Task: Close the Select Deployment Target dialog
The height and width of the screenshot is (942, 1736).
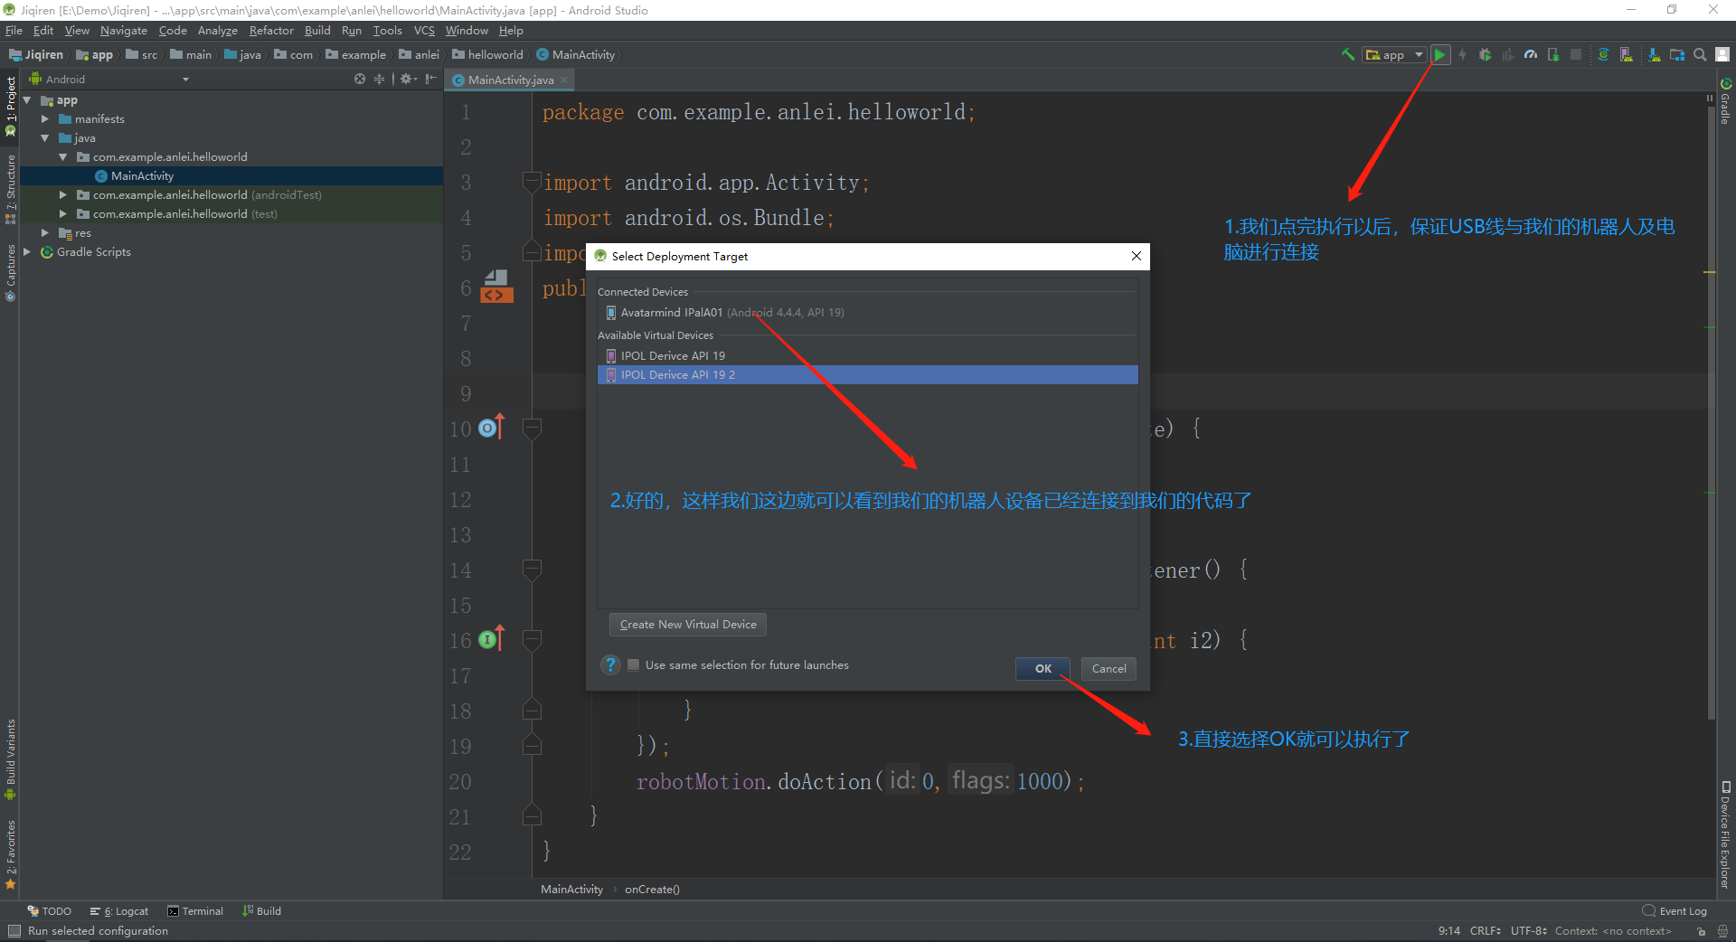Action: 1137,257
